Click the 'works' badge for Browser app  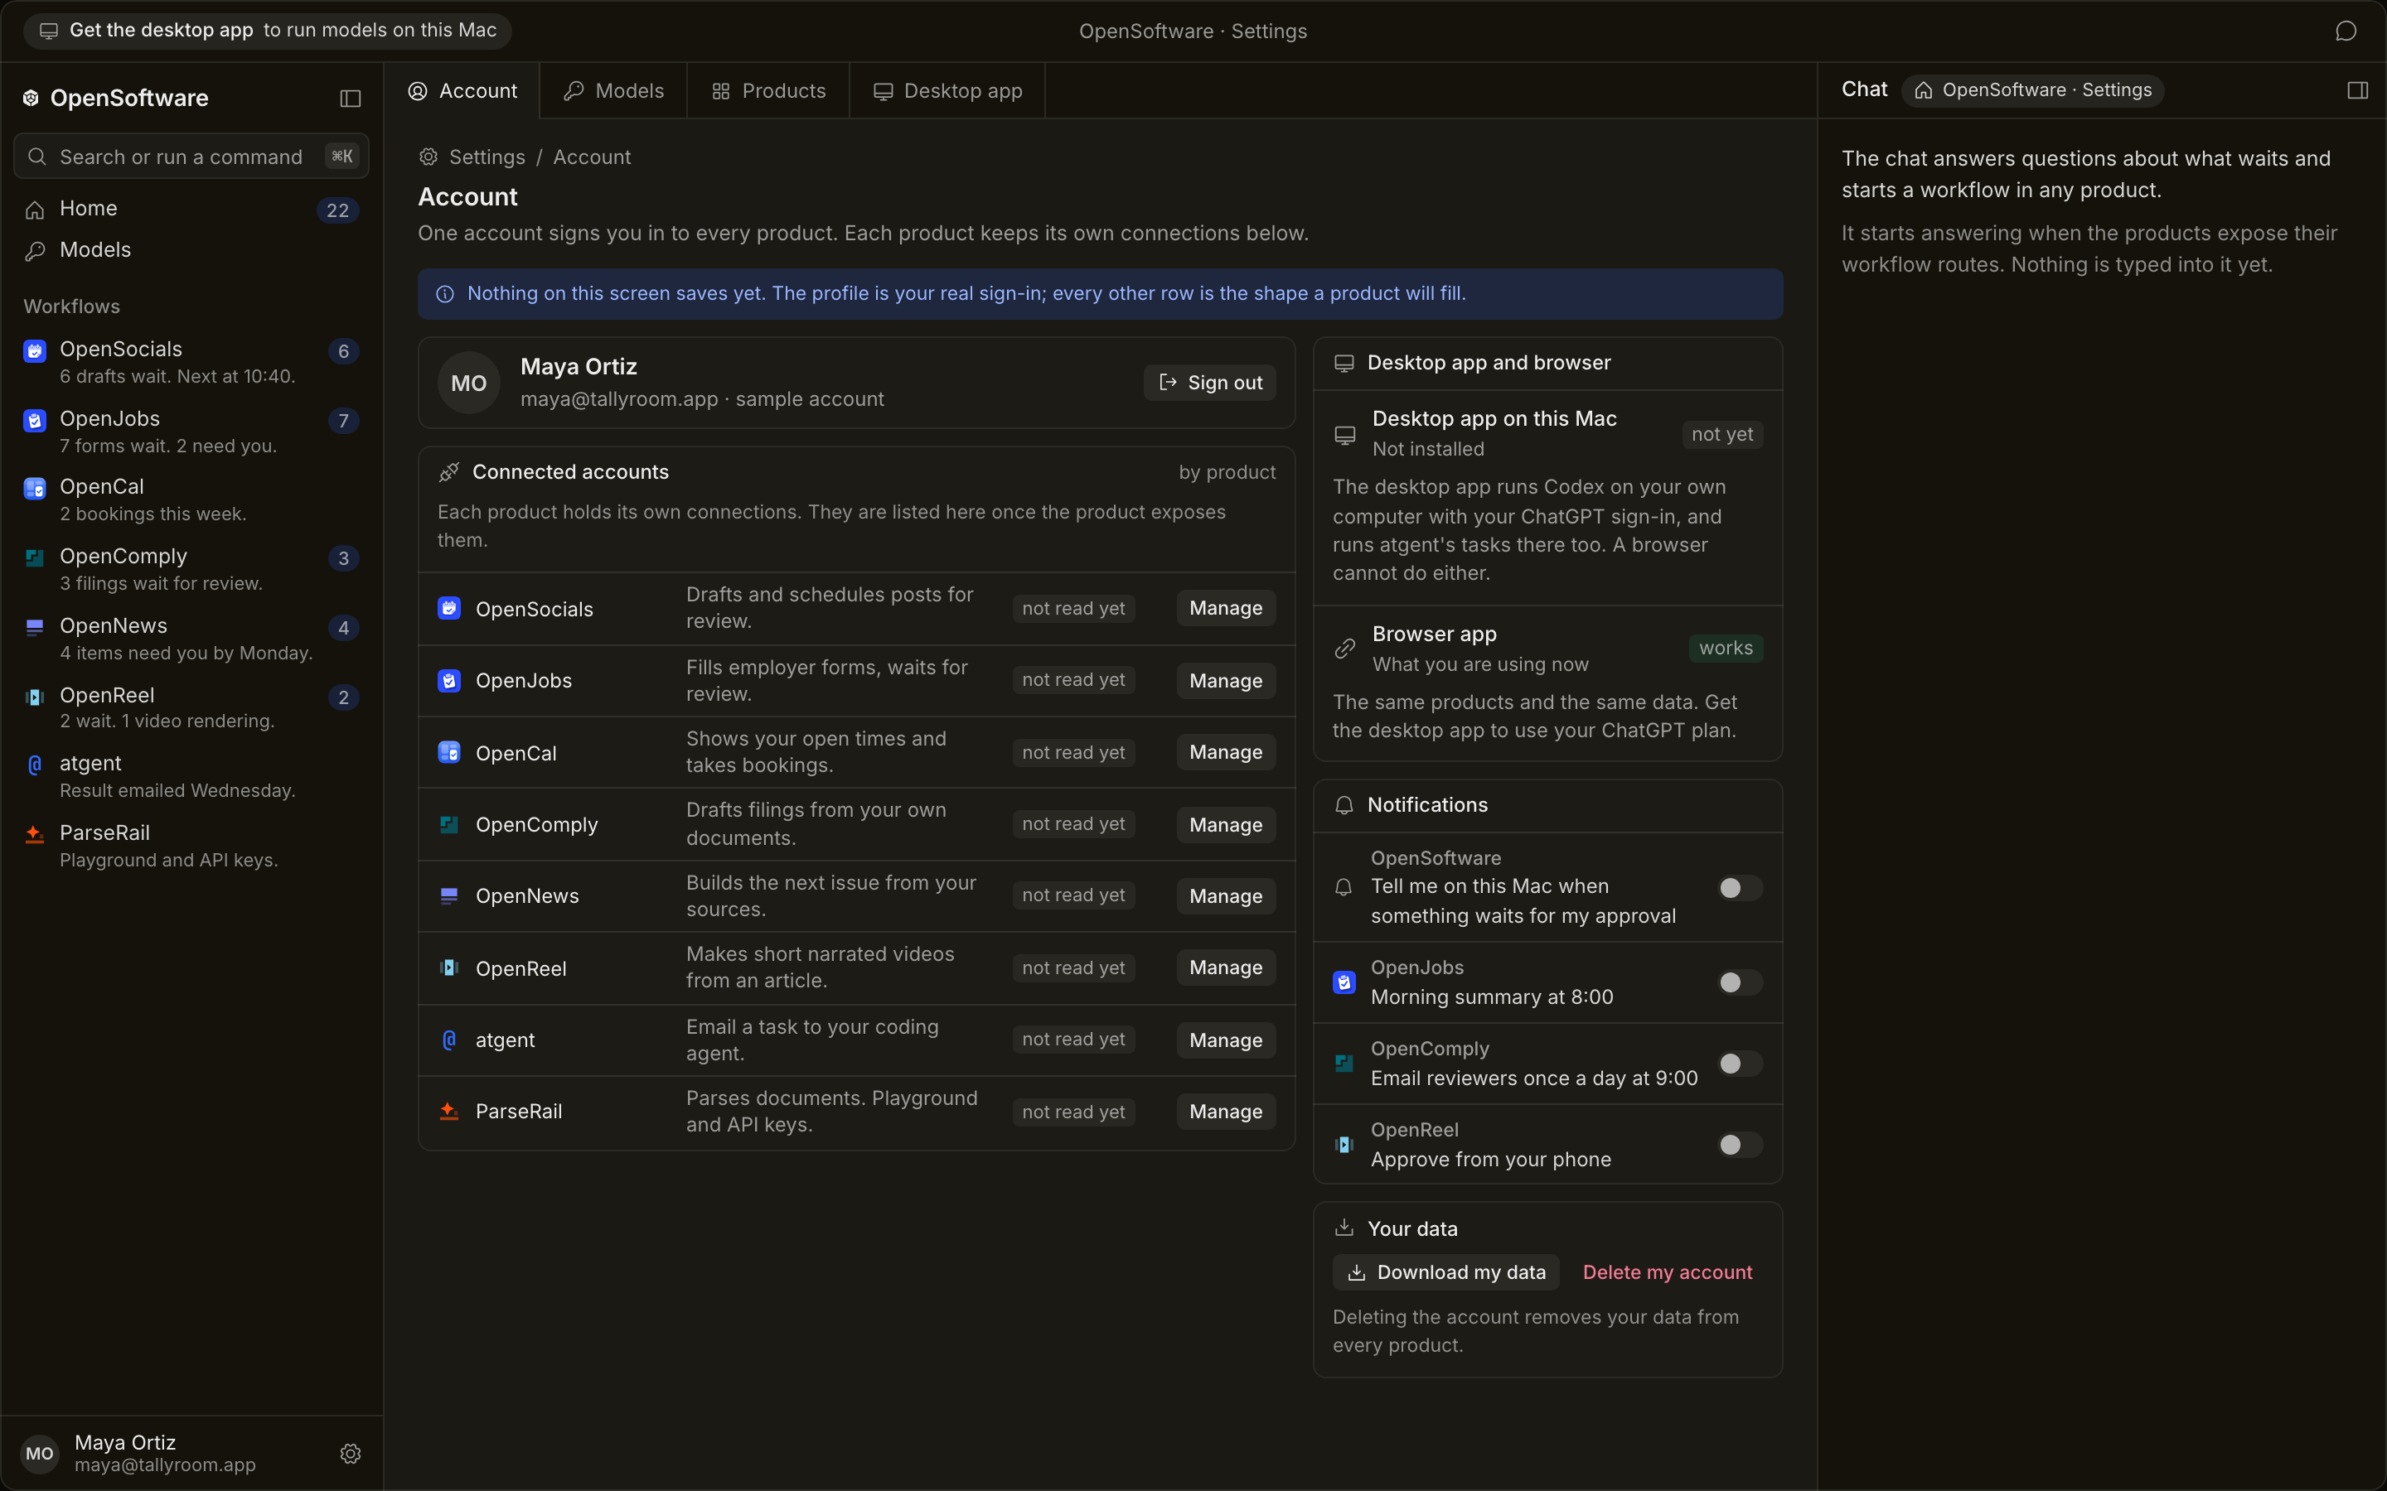[x=1726, y=648]
